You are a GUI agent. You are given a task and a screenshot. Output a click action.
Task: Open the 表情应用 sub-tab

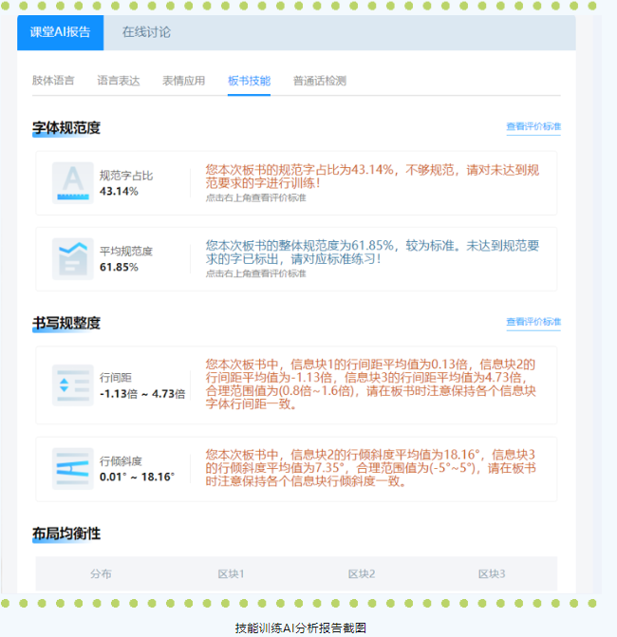coord(183,81)
